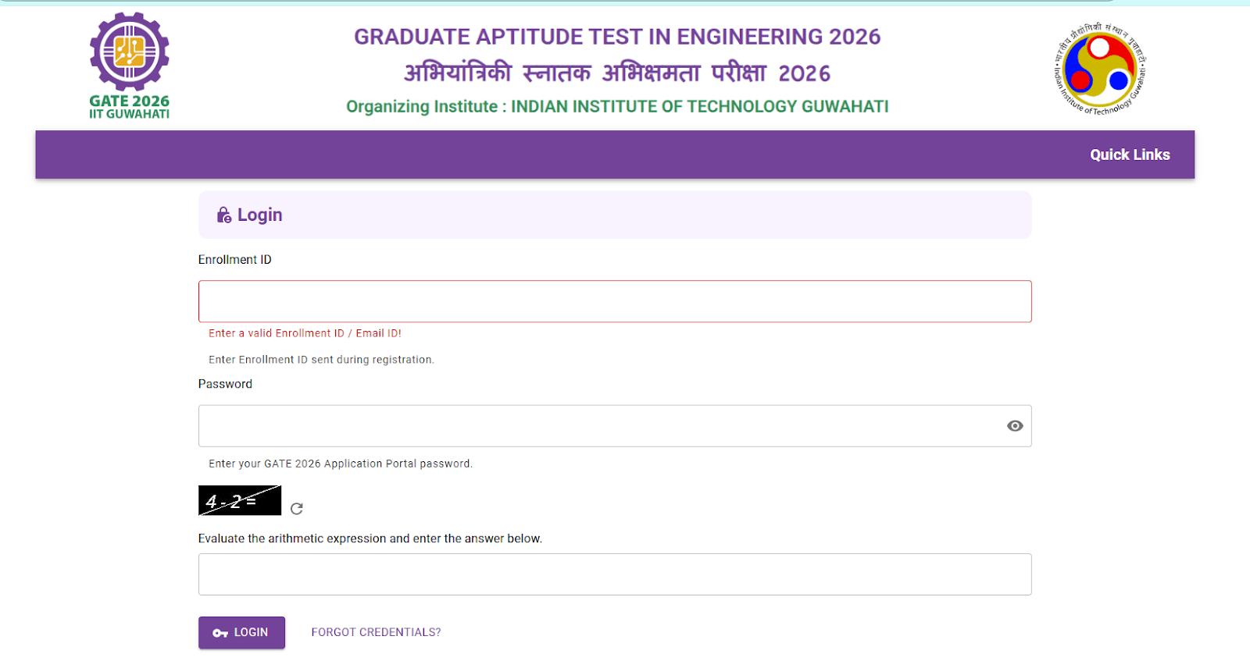This screenshot has width=1250, height=661.
Task: Click the Enrollment ID field label
Action: tap(234, 260)
